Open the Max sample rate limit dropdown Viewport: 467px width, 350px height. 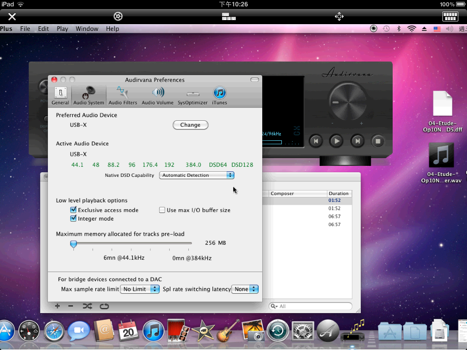pyautogui.click(x=140, y=289)
